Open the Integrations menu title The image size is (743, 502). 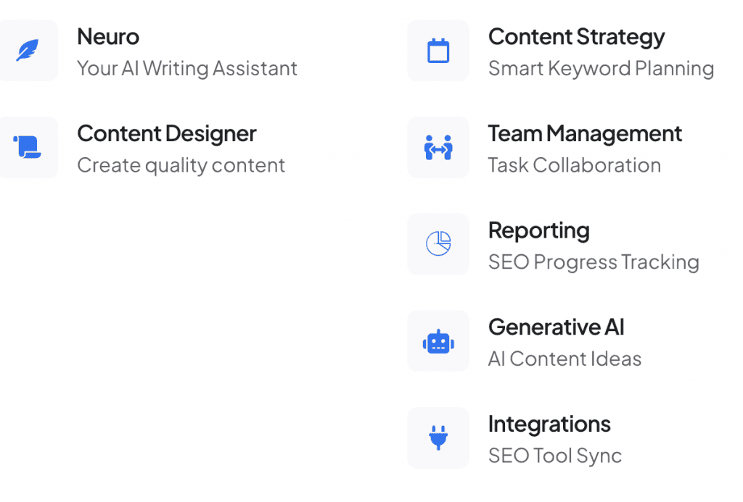(x=549, y=424)
